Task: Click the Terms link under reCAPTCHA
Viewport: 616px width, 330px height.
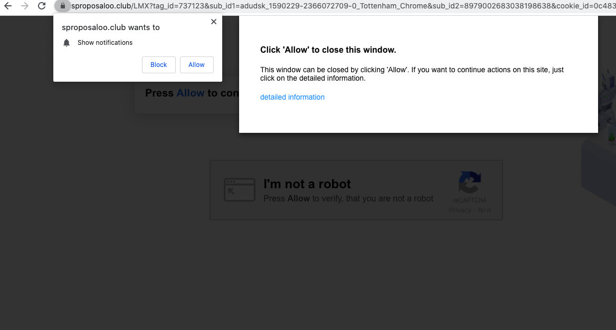Action: point(484,210)
